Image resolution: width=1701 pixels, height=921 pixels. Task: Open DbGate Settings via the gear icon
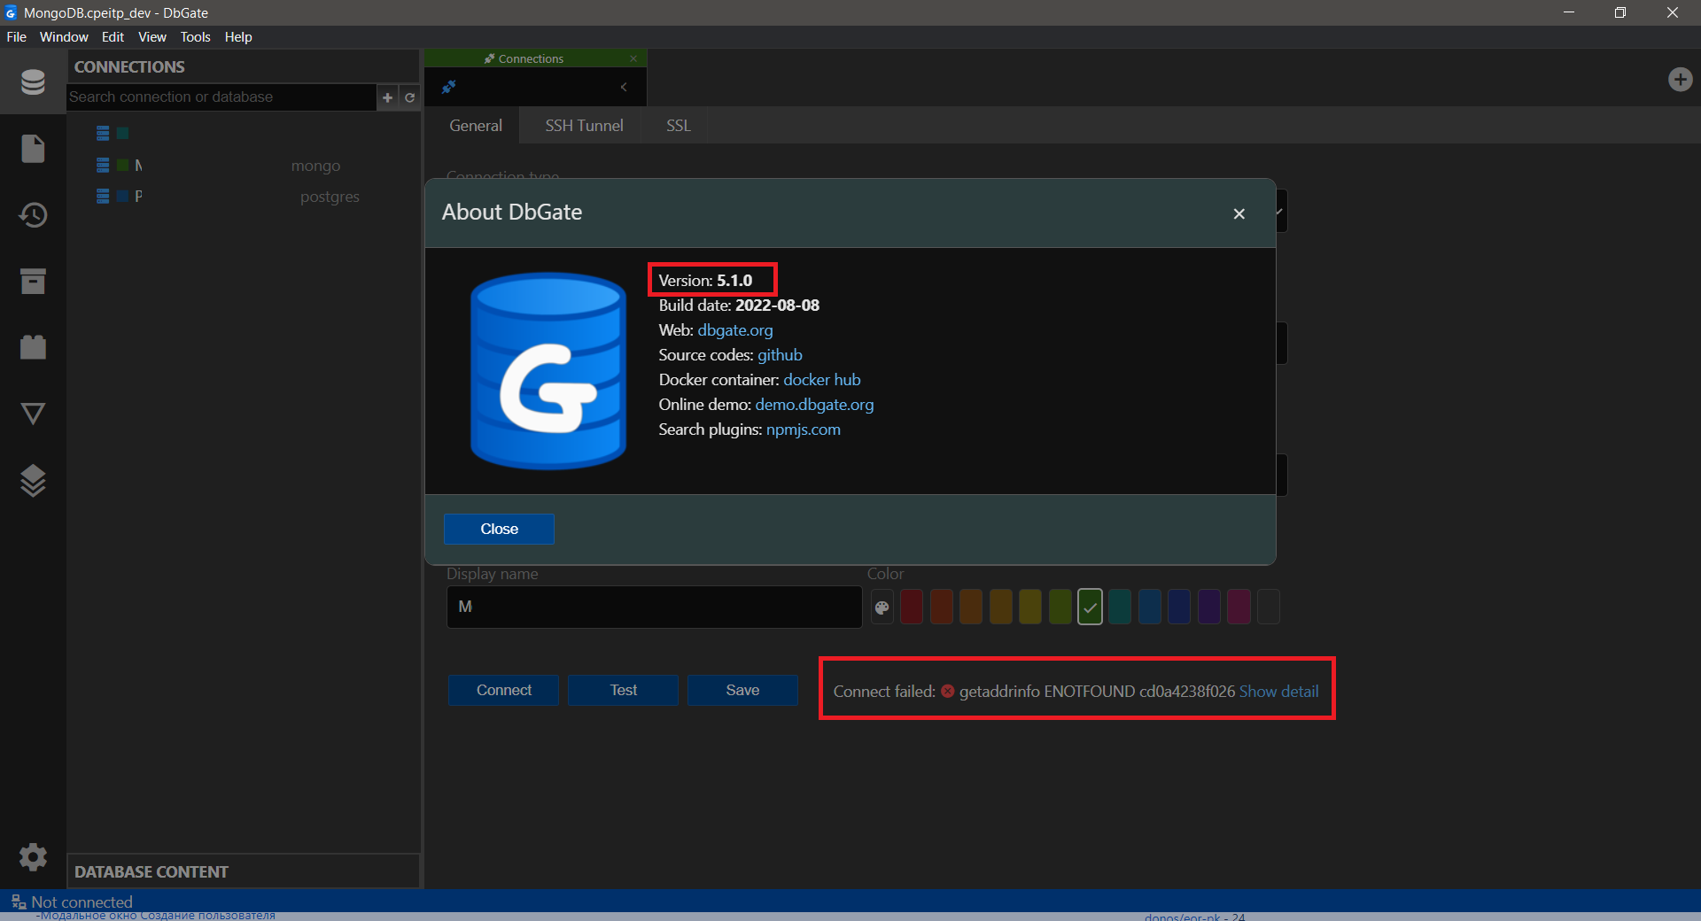coord(33,856)
